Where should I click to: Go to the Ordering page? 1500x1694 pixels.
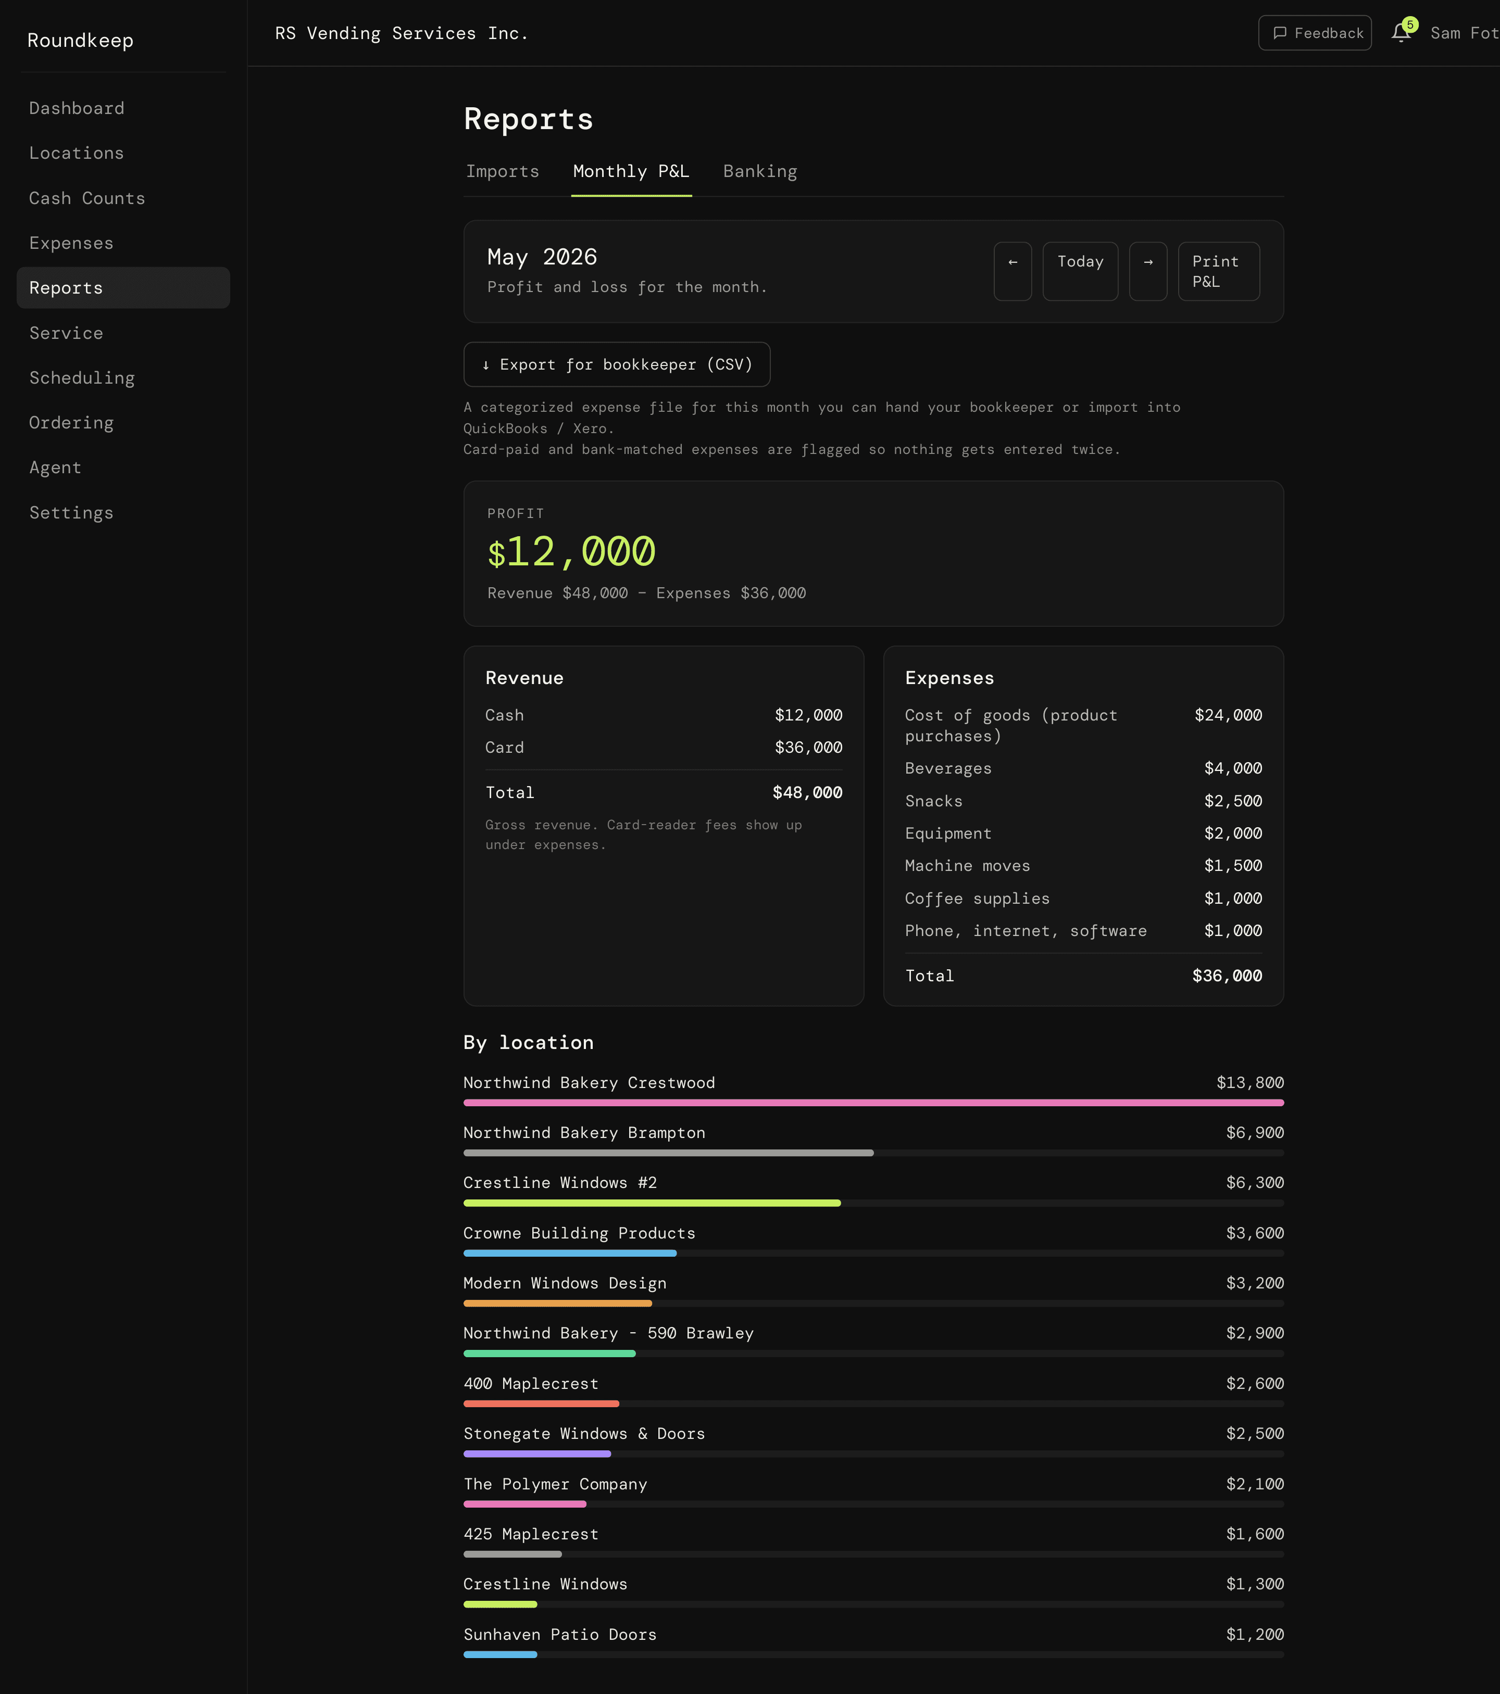(123, 423)
